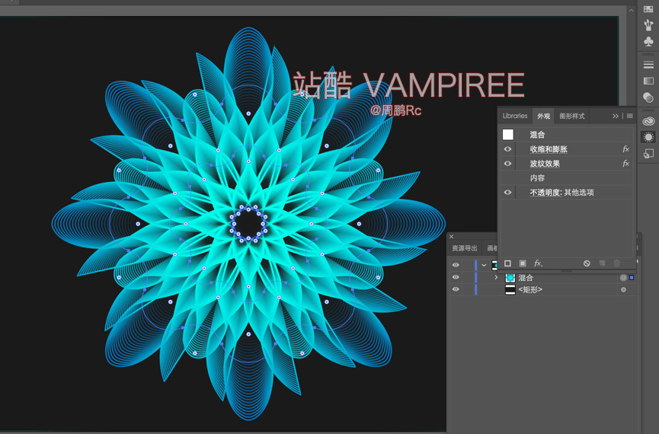The height and width of the screenshot is (434, 659).
Task: Open the Gradient panel icon
Action: click(648, 81)
